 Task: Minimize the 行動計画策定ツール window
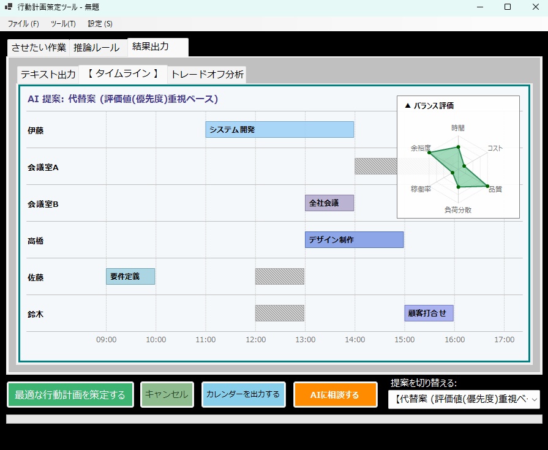[480, 7]
